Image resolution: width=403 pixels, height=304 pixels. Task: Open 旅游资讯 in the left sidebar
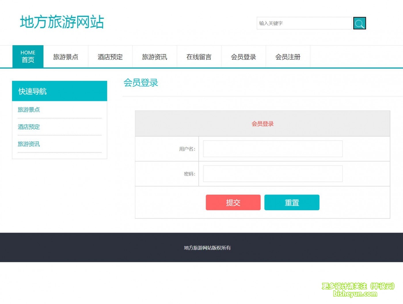click(29, 144)
